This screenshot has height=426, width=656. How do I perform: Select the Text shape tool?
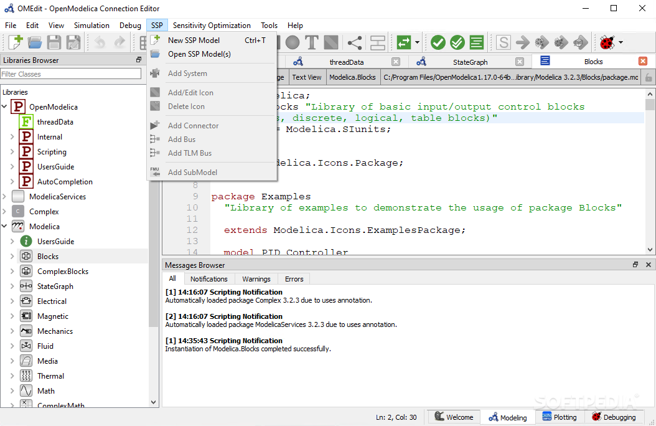(x=312, y=42)
